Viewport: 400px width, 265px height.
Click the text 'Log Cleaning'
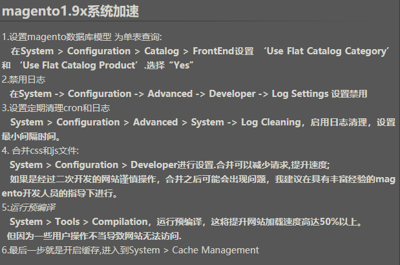tap(271, 122)
